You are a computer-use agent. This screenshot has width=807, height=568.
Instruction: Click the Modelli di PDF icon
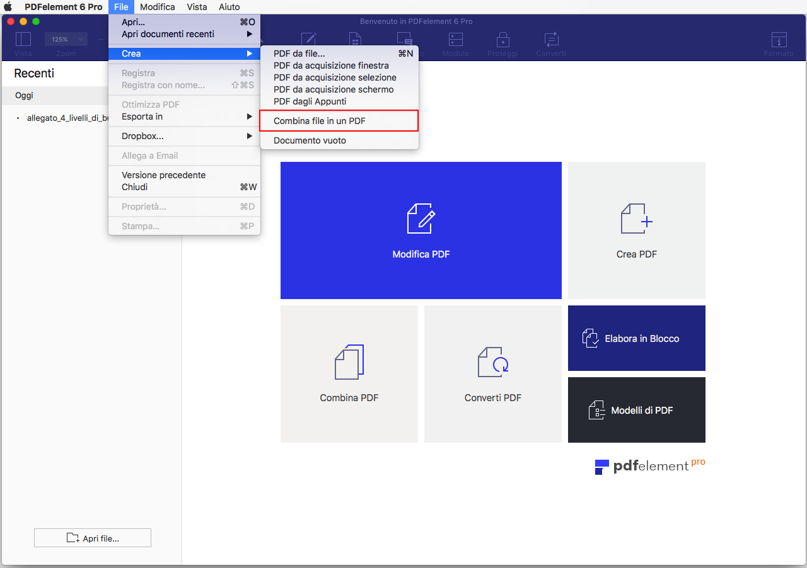coord(596,410)
